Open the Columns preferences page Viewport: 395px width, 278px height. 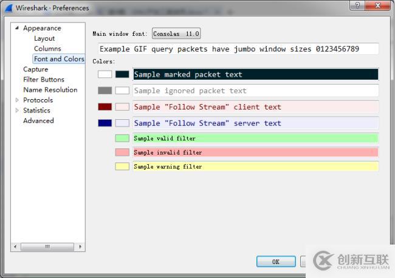pos(47,49)
